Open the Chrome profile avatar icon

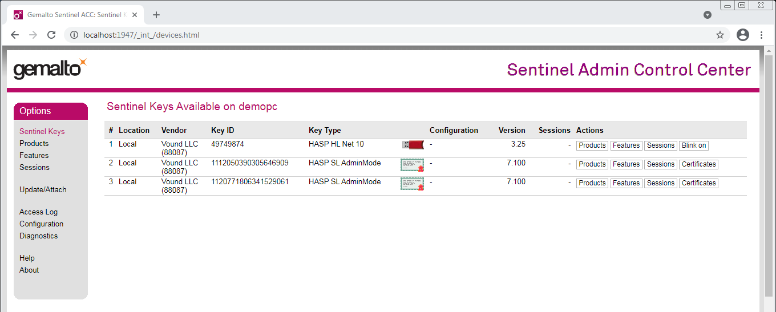click(742, 35)
